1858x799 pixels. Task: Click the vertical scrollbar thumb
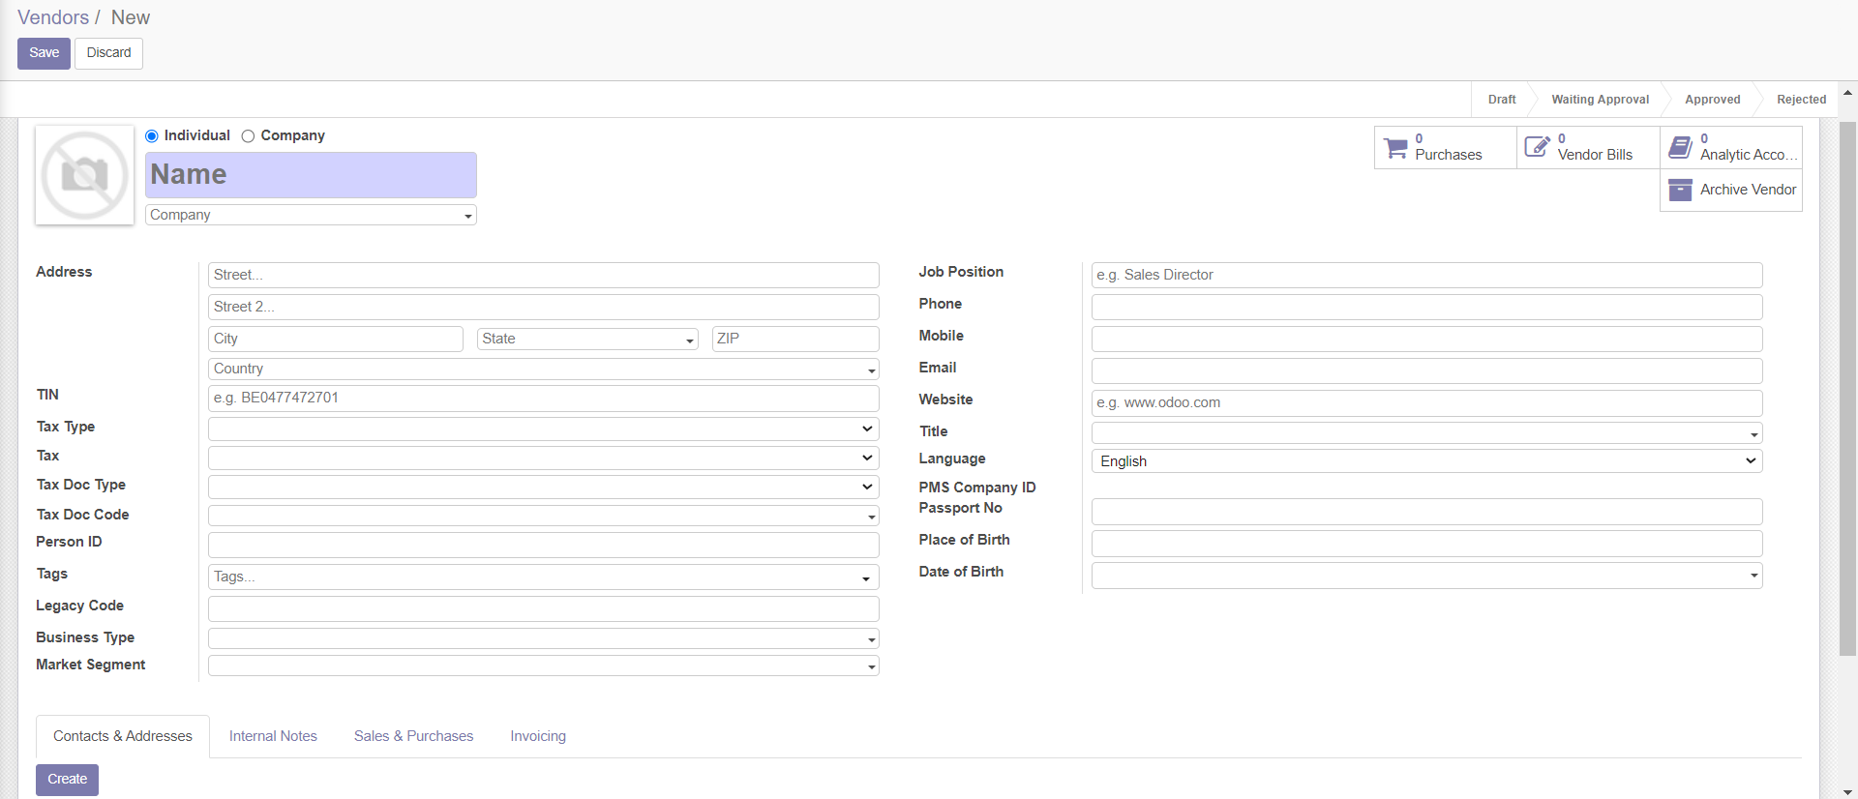pyautogui.click(x=1847, y=389)
